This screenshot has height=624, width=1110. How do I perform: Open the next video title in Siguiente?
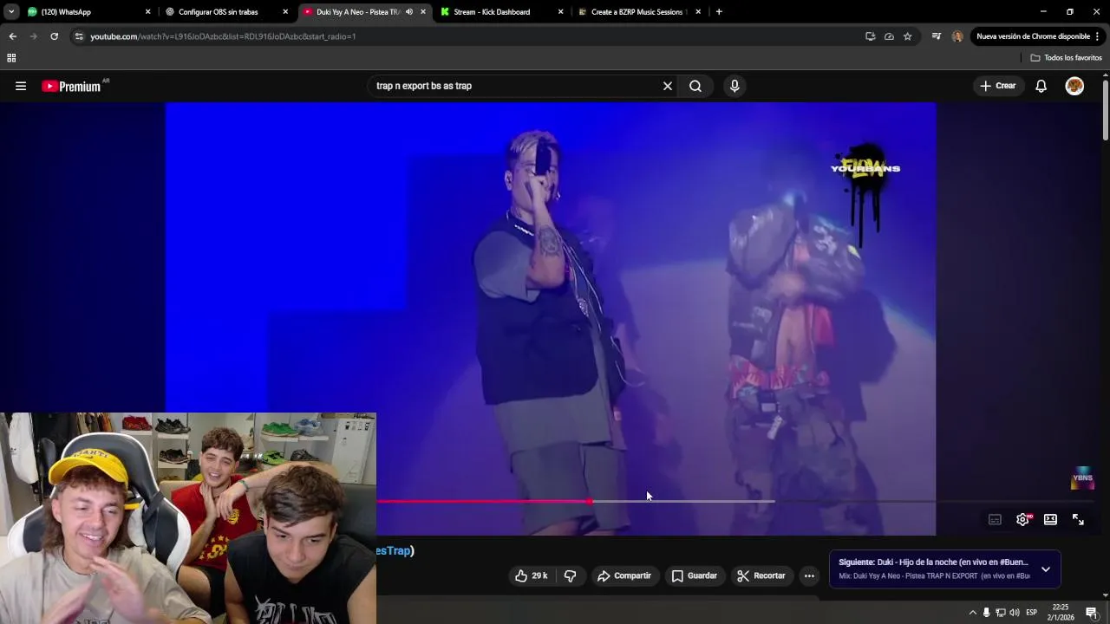[x=933, y=562]
